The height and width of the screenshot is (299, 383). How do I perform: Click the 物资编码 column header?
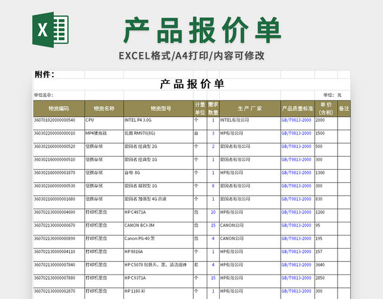point(59,109)
